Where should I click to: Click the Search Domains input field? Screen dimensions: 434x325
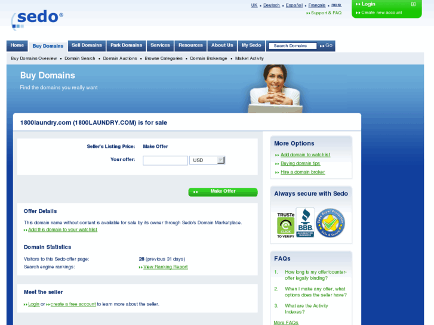pos(293,46)
